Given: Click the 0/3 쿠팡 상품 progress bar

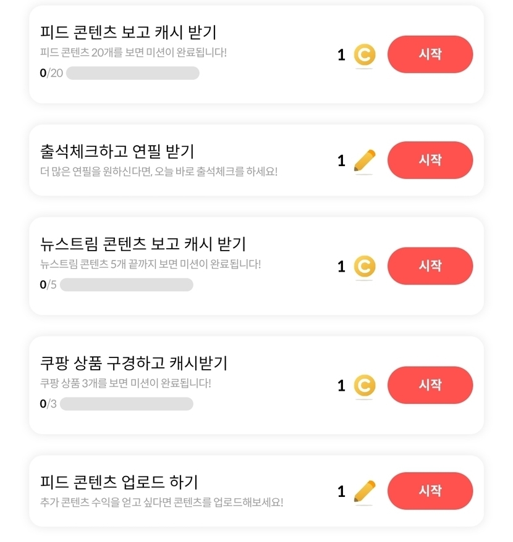Looking at the screenshot, I should (126, 404).
